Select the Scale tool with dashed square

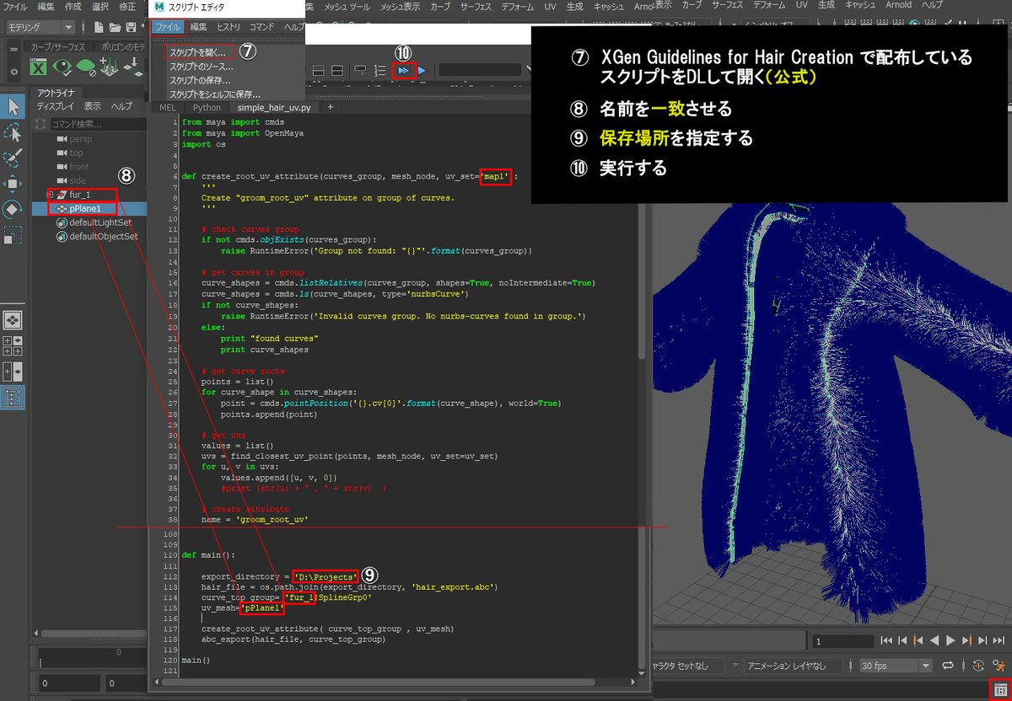tap(13, 234)
